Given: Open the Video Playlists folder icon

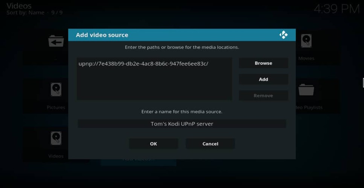Looking at the screenshot, I should pyautogui.click(x=306, y=90).
